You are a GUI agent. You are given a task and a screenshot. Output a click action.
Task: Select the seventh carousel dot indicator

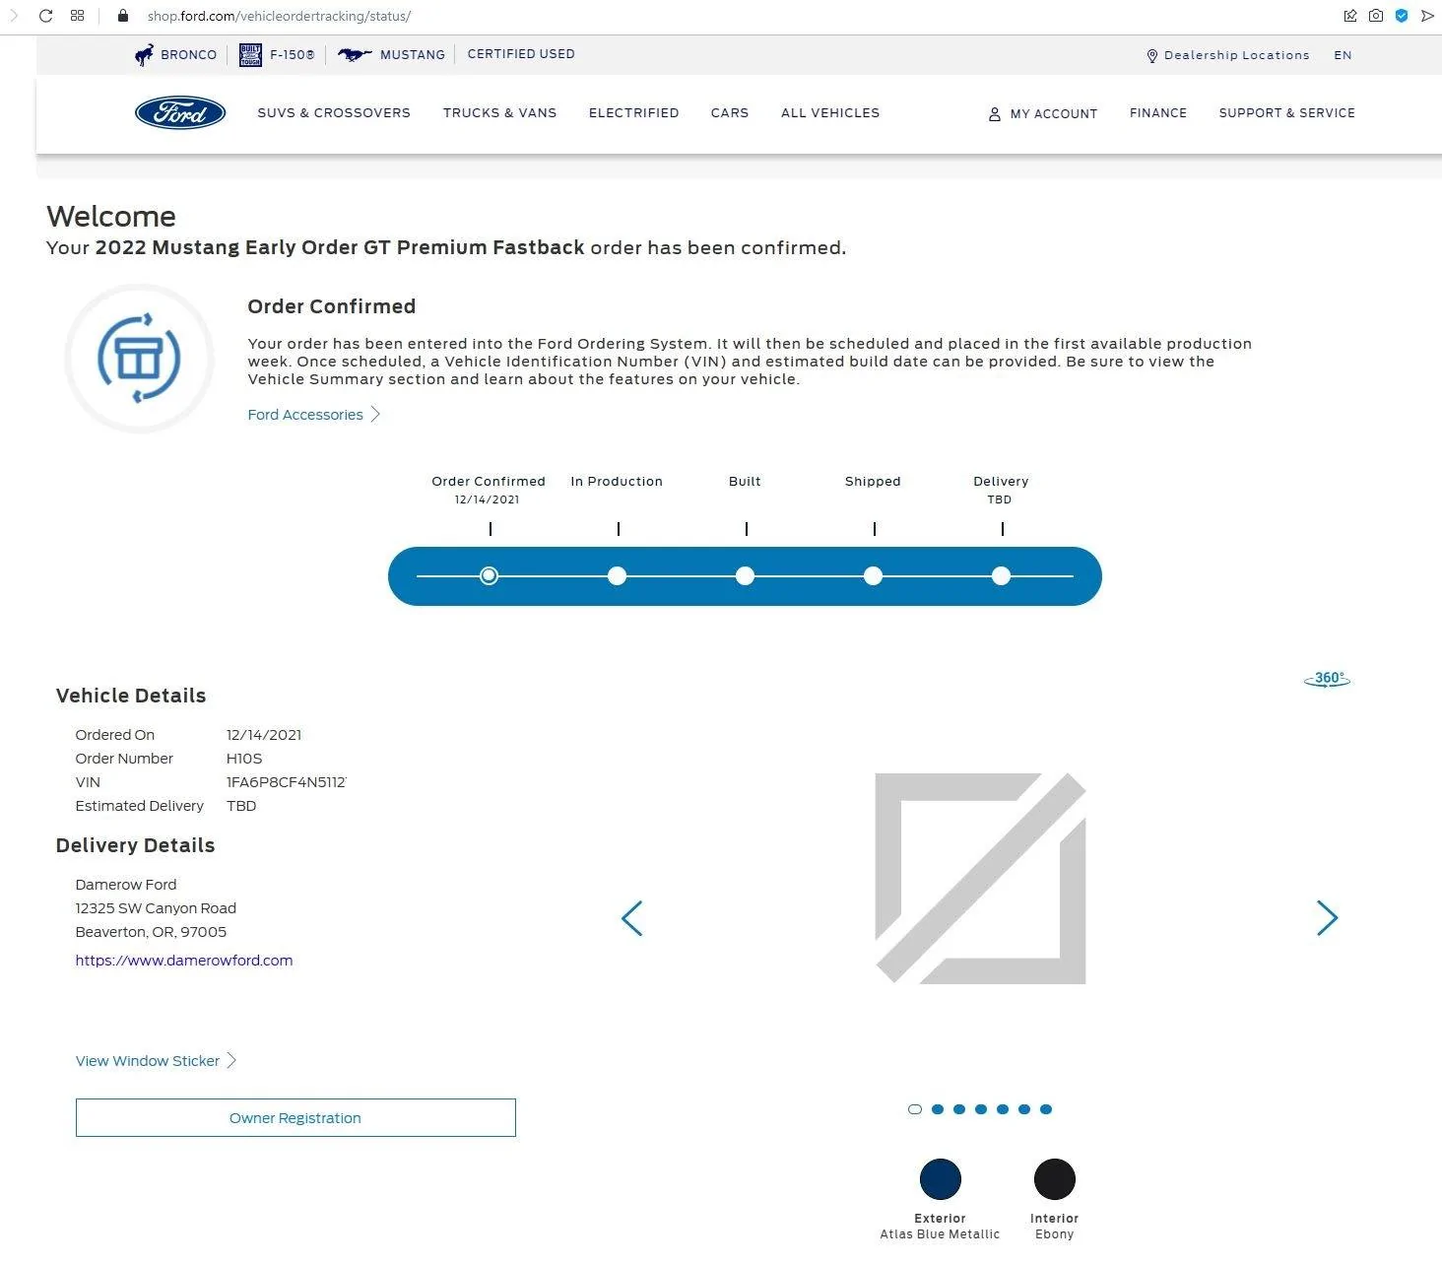tap(1046, 1109)
